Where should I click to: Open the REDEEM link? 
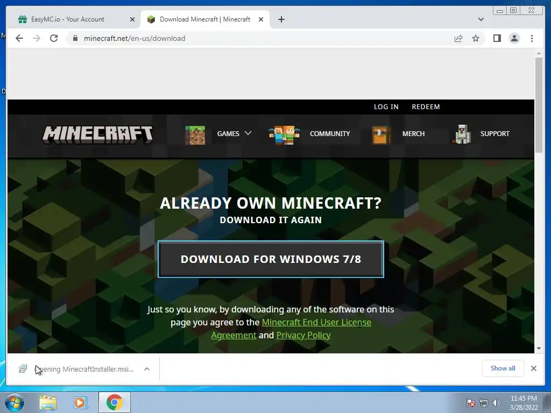[426, 107]
